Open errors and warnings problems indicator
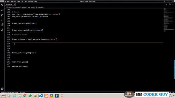175x98 pixels. click(22, 92)
